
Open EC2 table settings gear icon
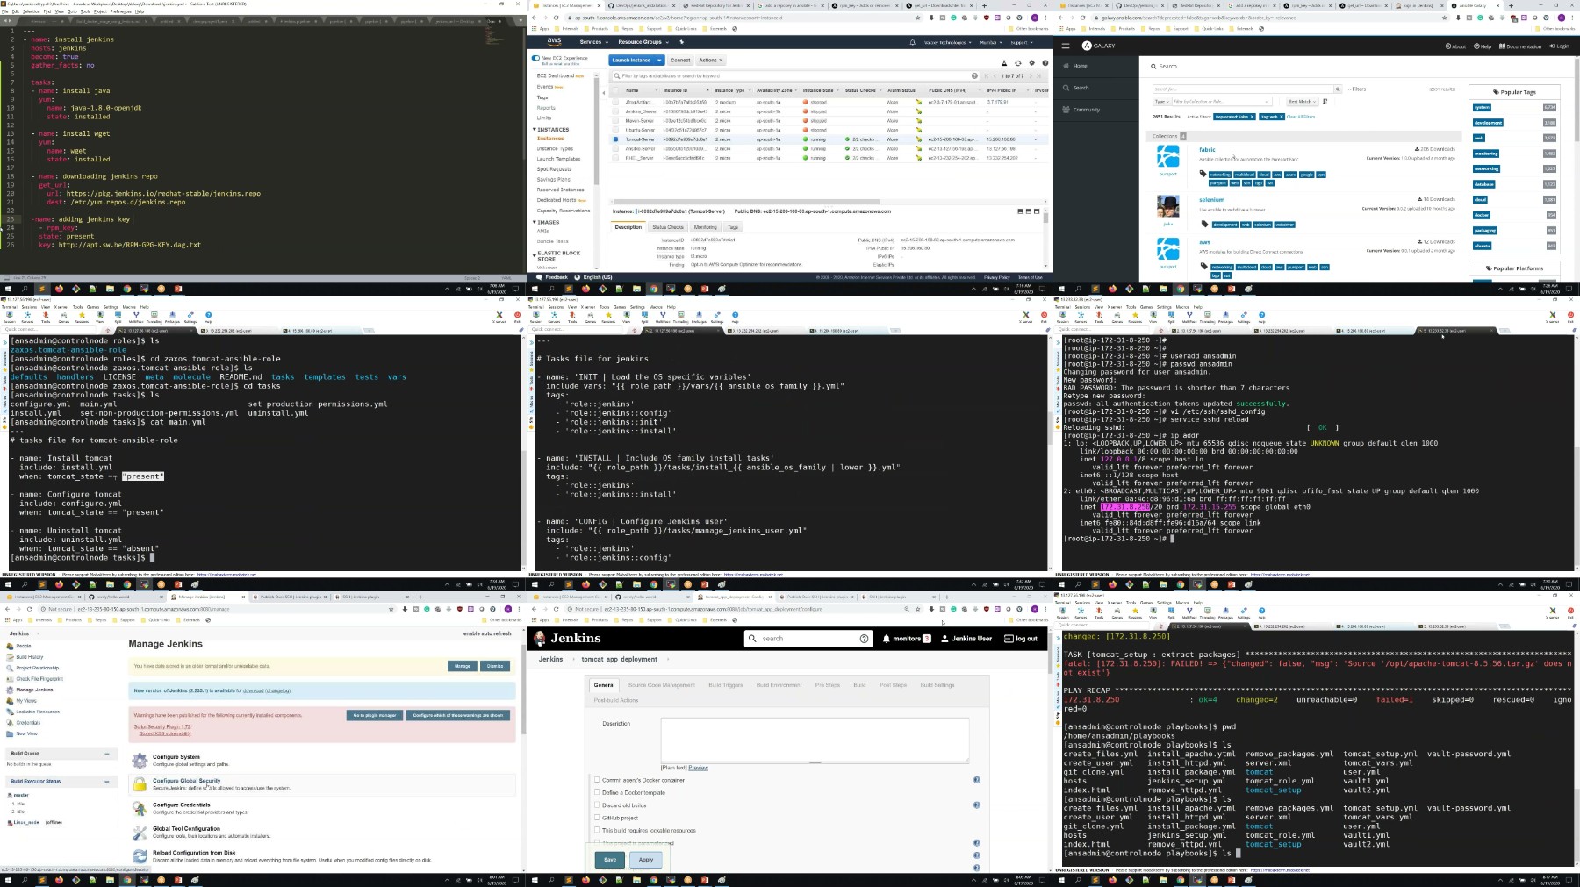pyautogui.click(x=1031, y=62)
